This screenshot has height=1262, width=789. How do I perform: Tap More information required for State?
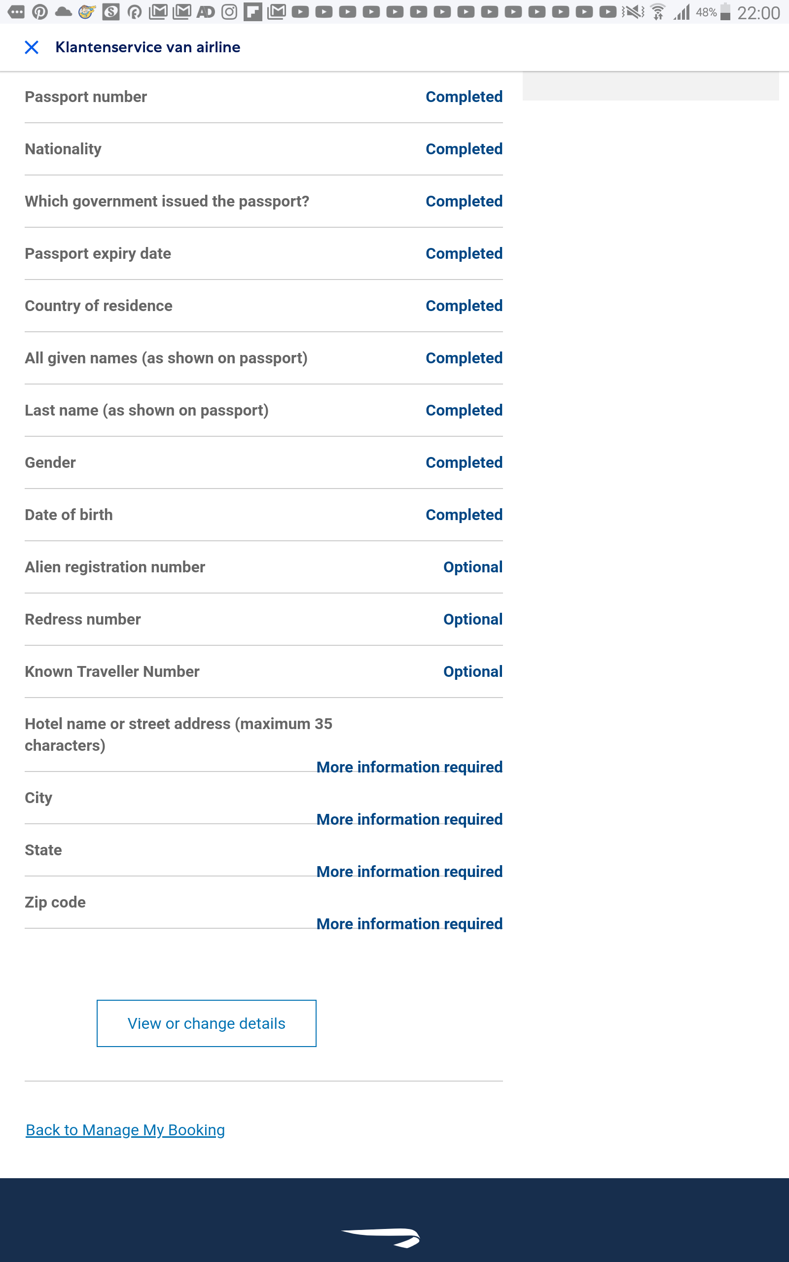click(x=409, y=872)
